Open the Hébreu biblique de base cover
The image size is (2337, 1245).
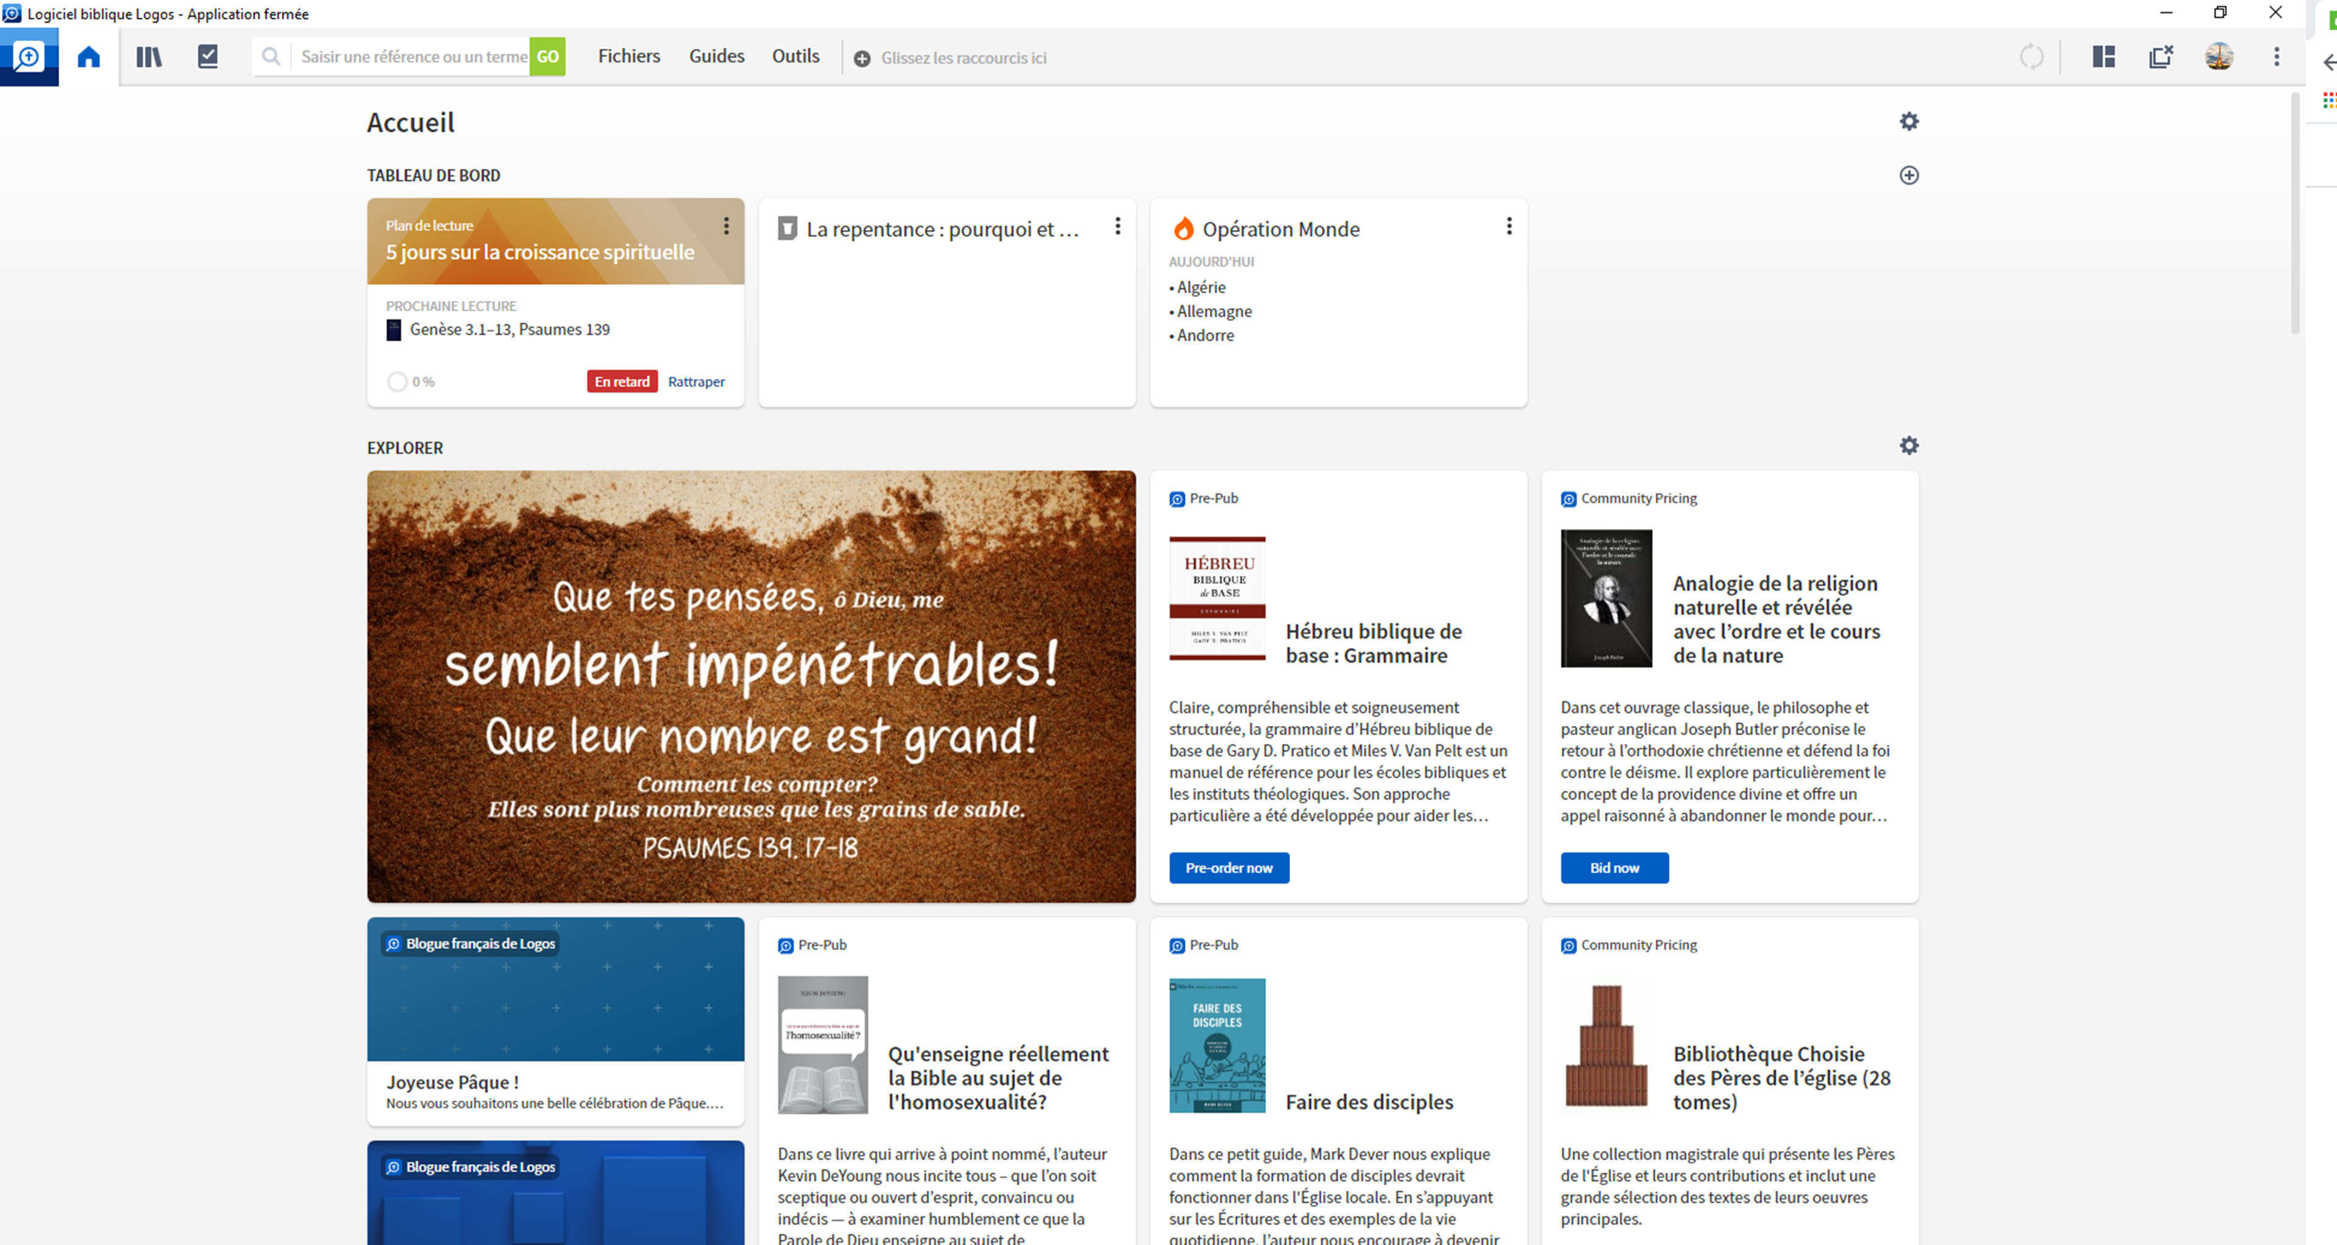coord(1217,599)
